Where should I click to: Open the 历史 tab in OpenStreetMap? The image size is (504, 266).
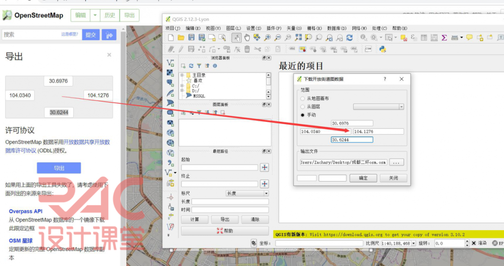coord(110,15)
